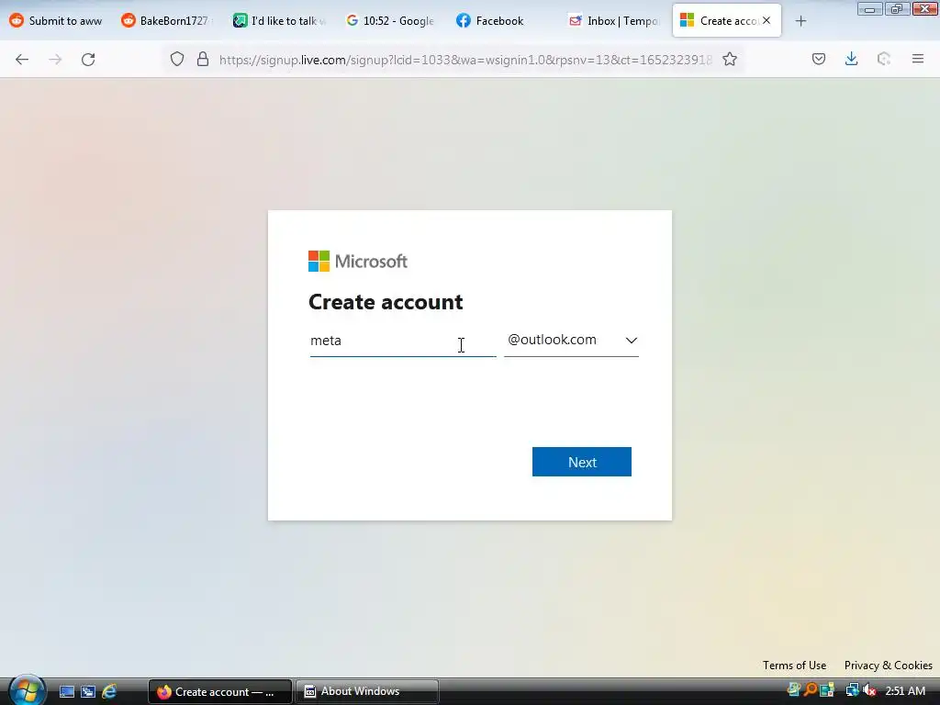Open the Firefox downloads panel
Image resolution: width=940 pixels, height=705 pixels.
point(851,59)
